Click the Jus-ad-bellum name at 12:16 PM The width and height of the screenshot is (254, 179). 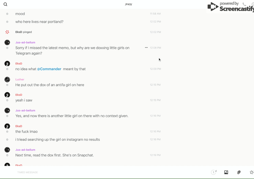coord(25,110)
